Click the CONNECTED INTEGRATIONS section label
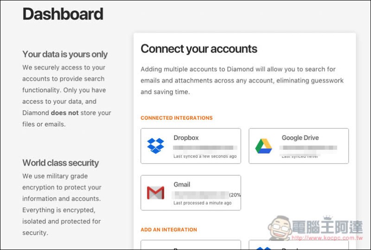The height and width of the screenshot is (250, 371). point(177,118)
